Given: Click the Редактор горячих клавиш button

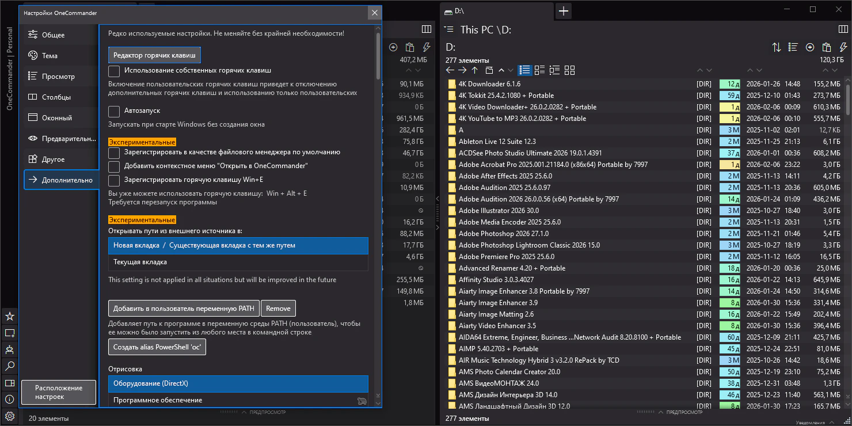Looking at the screenshot, I should [154, 55].
